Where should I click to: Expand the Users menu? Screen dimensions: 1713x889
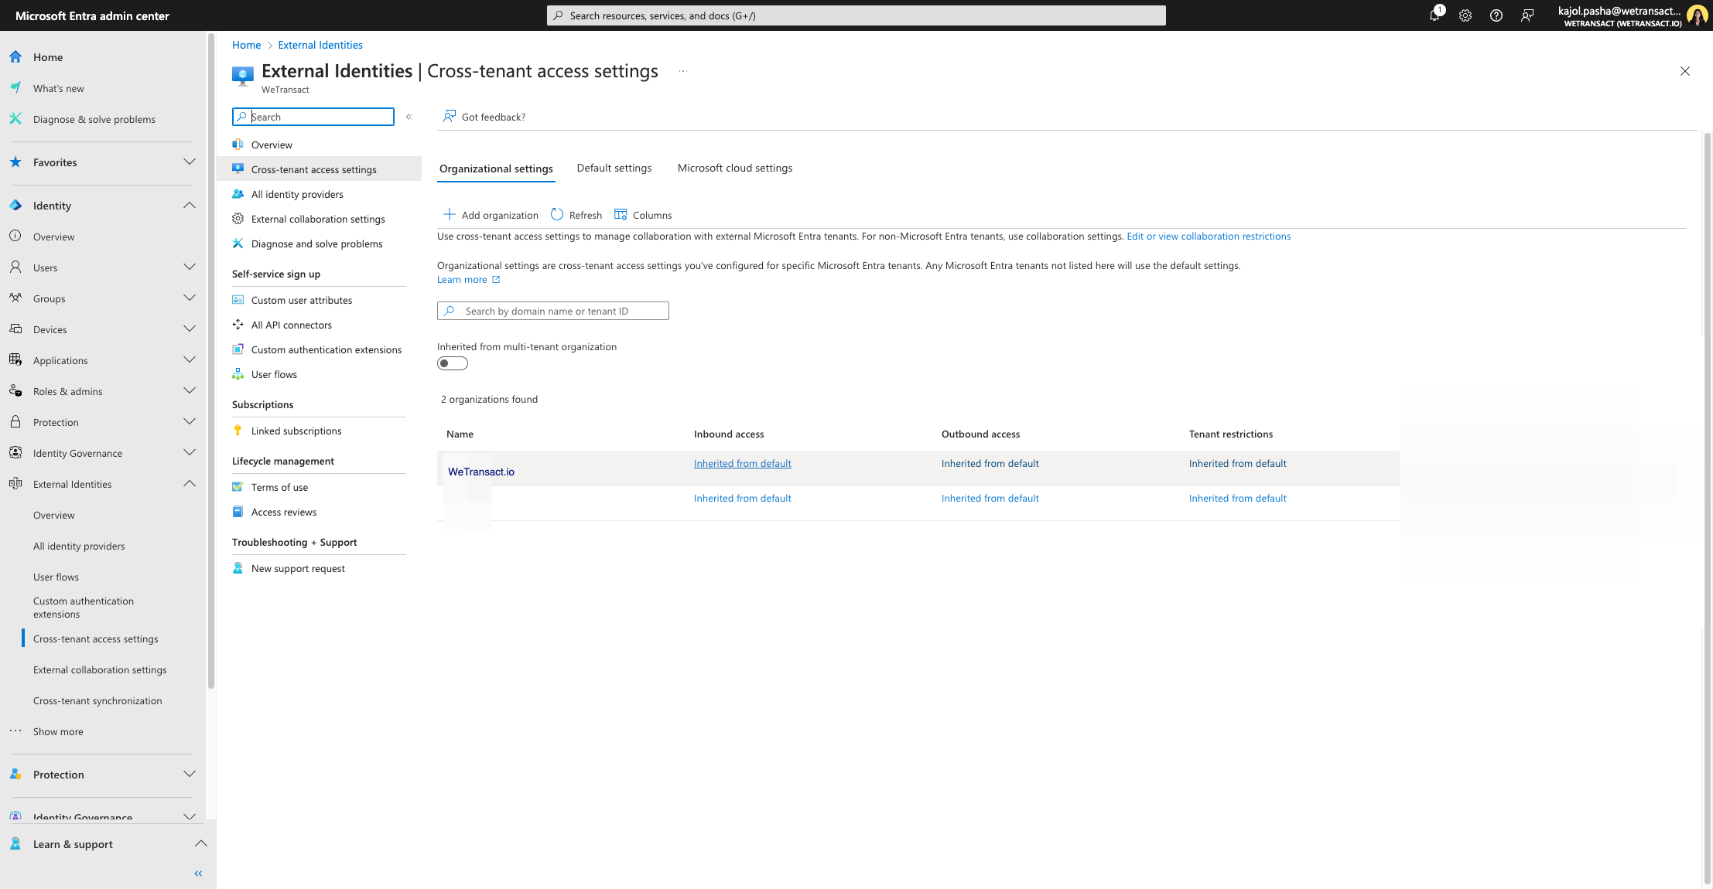tap(190, 267)
